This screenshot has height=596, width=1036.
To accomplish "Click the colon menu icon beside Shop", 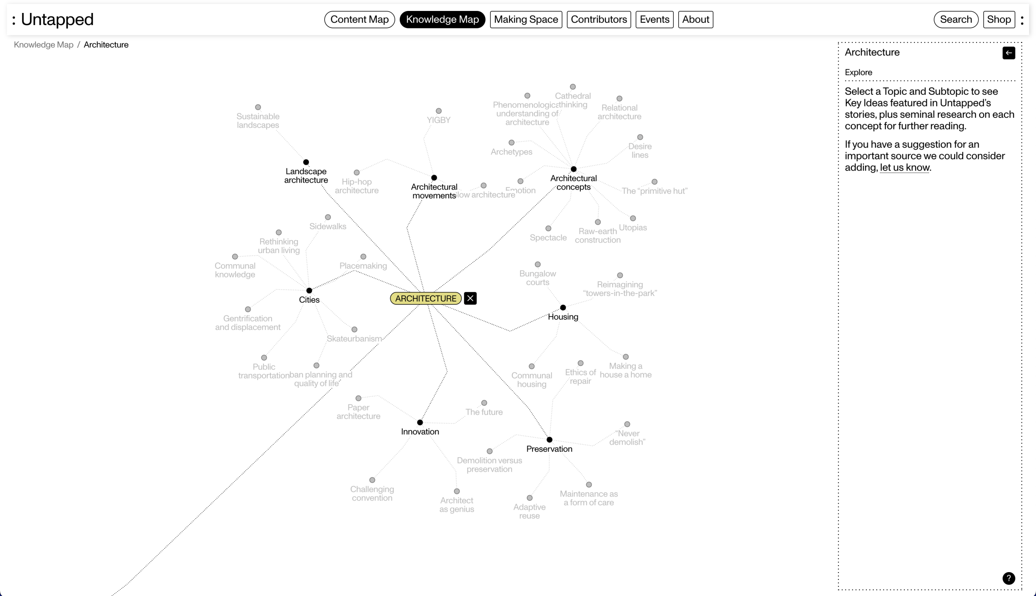I will 1022,20.
